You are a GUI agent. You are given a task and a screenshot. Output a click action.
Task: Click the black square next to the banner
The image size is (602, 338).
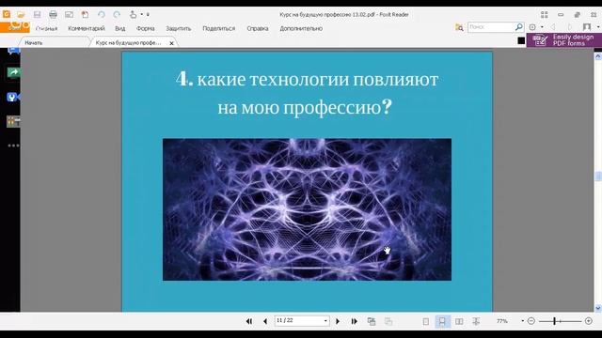pyautogui.click(x=521, y=40)
